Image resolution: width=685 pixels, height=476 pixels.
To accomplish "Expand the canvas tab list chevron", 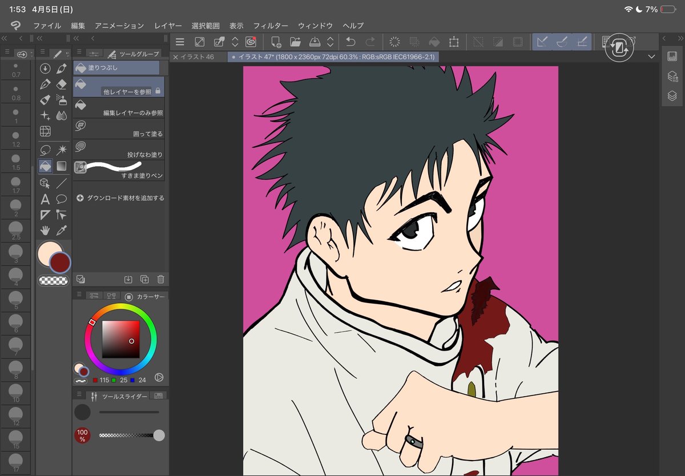I will (x=652, y=57).
